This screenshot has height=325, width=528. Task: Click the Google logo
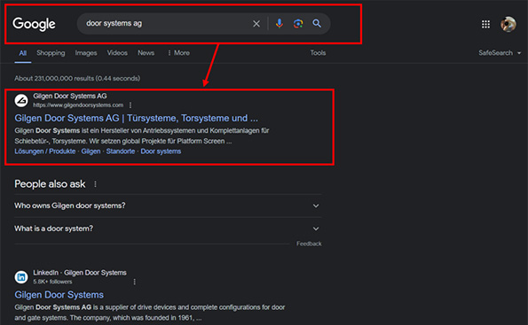point(34,24)
